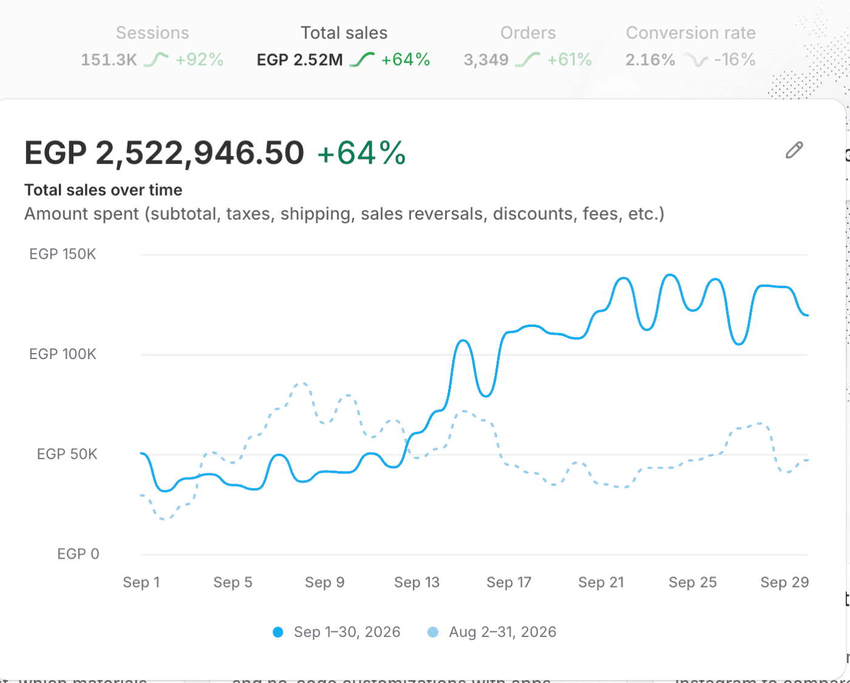Click the EGP 0 axis label
The width and height of the screenshot is (850, 683).
tap(78, 554)
